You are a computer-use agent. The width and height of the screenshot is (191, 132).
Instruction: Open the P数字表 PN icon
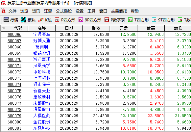tap(107, 20)
